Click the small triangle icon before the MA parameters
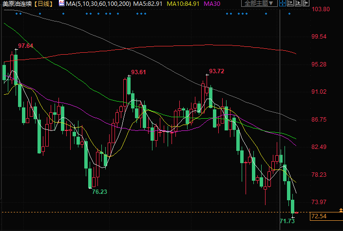Screen dimensions: 343x231 tap(61, 3)
